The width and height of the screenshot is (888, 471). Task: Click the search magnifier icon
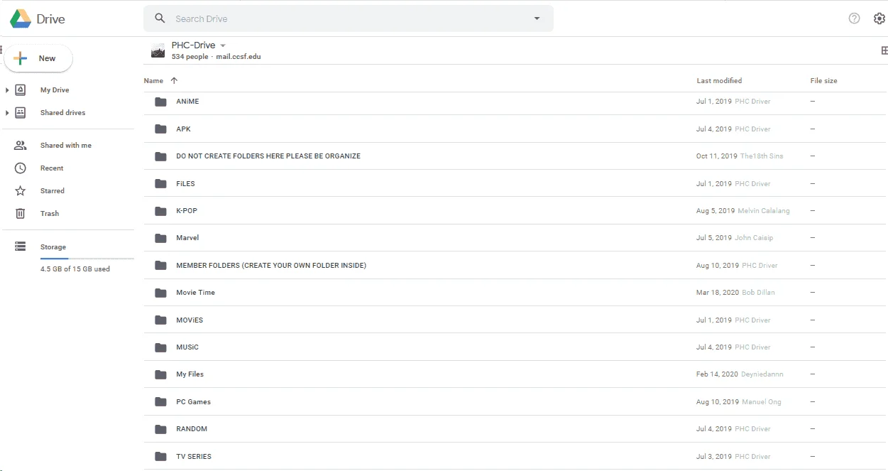coord(160,18)
